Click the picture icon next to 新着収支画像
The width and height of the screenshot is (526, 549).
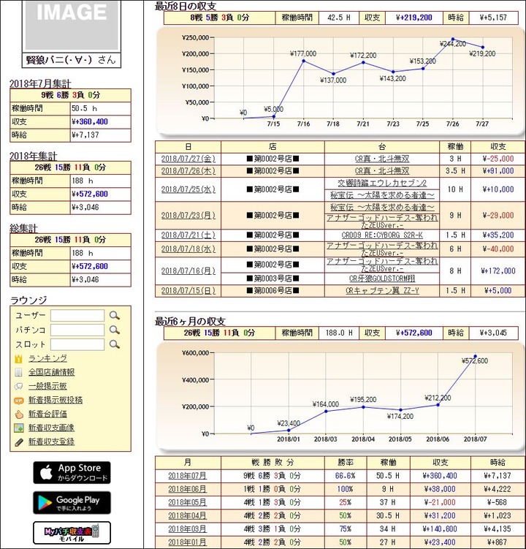[x=18, y=428]
